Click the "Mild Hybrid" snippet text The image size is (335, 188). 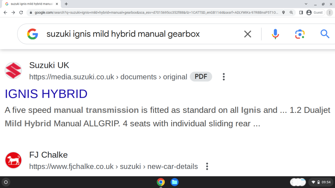[28, 124]
